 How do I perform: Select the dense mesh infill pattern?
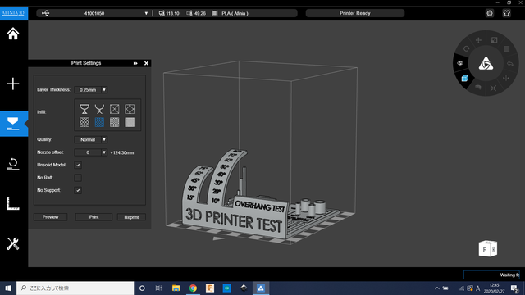coord(115,122)
